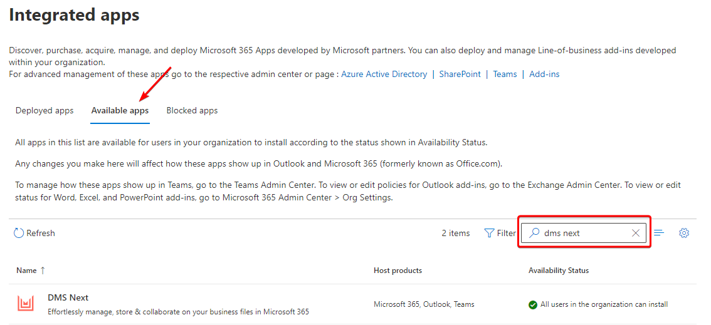Go to the Blocked apps tab

point(192,111)
